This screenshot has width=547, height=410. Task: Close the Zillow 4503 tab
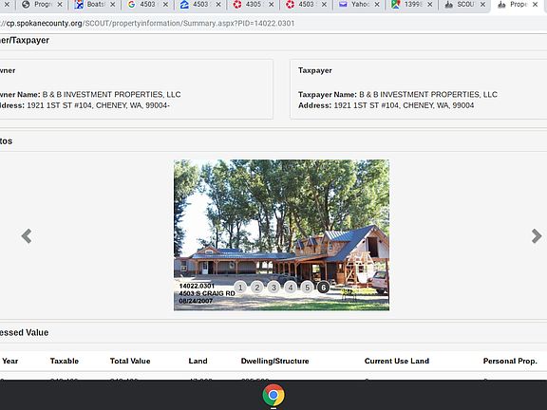(x=218, y=5)
